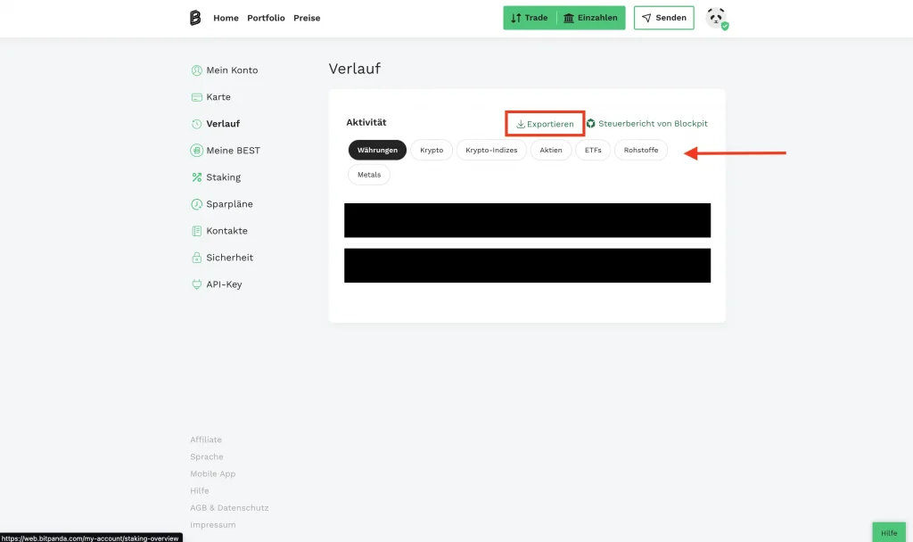Filter activity by ETFs
This screenshot has height=542, width=913.
pos(593,151)
